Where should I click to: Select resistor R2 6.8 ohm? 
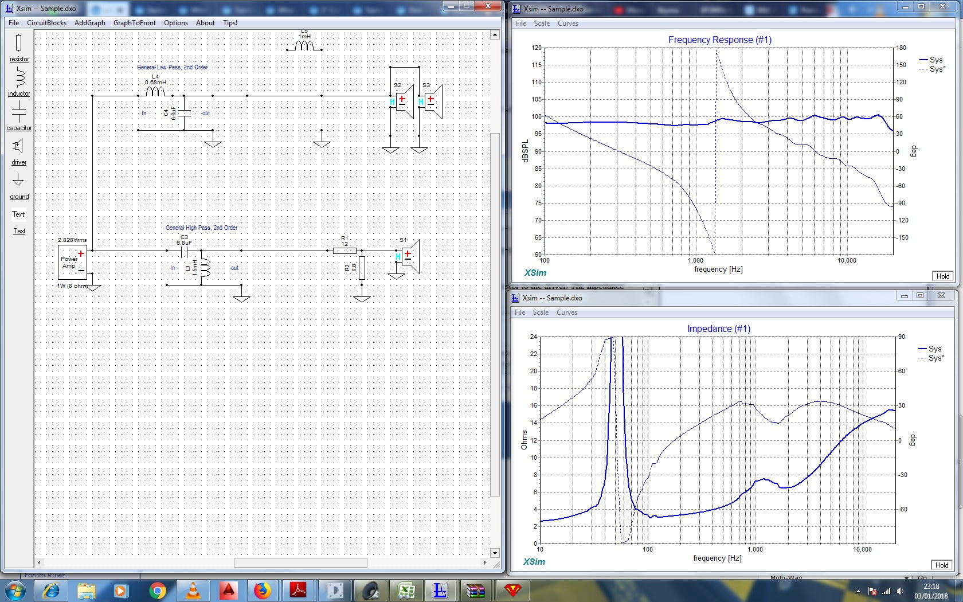point(362,268)
